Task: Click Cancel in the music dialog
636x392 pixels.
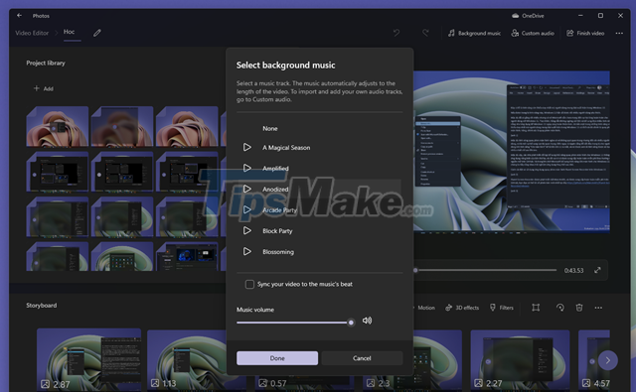Action: click(362, 358)
